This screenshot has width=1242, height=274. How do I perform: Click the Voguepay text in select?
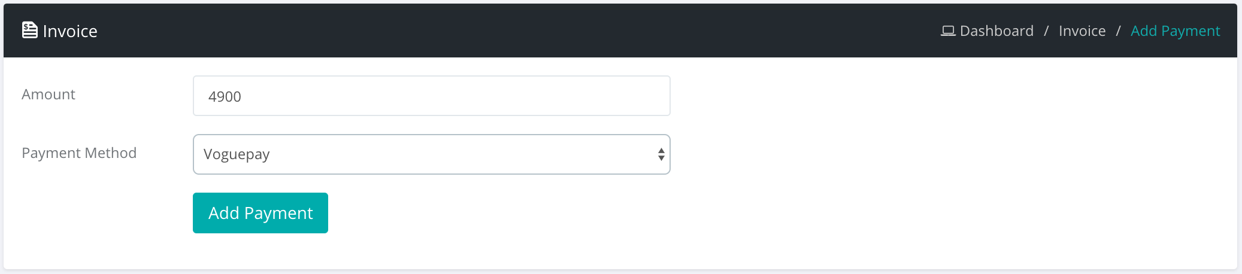click(x=237, y=155)
